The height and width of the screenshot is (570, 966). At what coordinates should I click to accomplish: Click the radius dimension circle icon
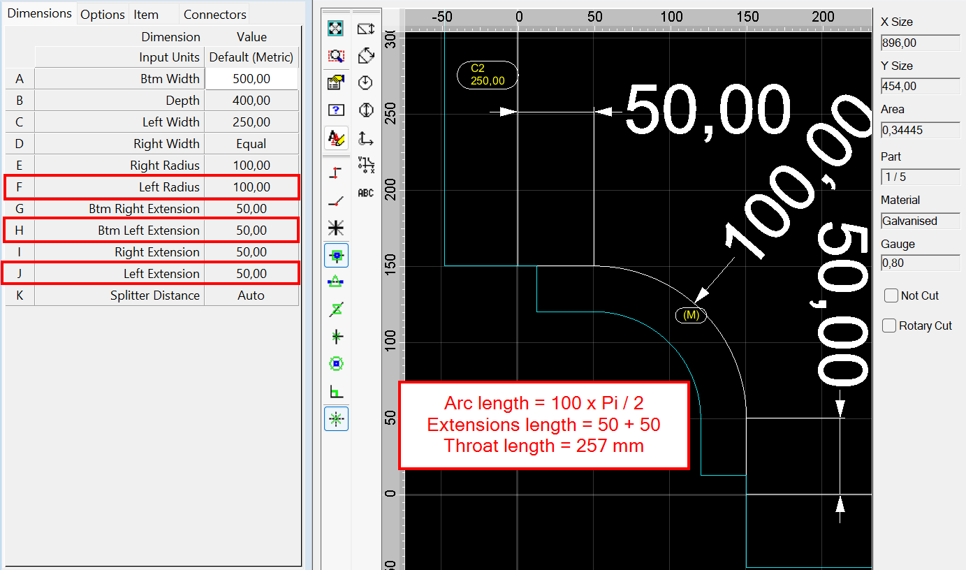pyautogui.click(x=366, y=83)
